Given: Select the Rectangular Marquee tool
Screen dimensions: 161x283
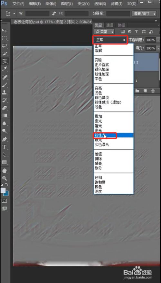Looking at the screenshot, I should coord(4,38).
